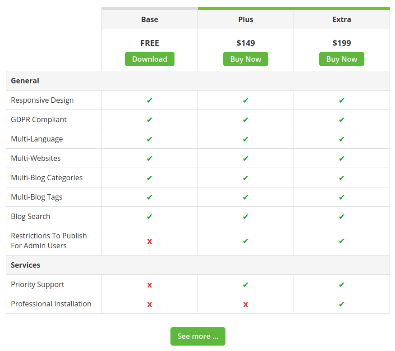The width and height of the screenshot is (395, 351).
Task: Click the Multi-Blog Tags feature label
Action: point(37,197)
